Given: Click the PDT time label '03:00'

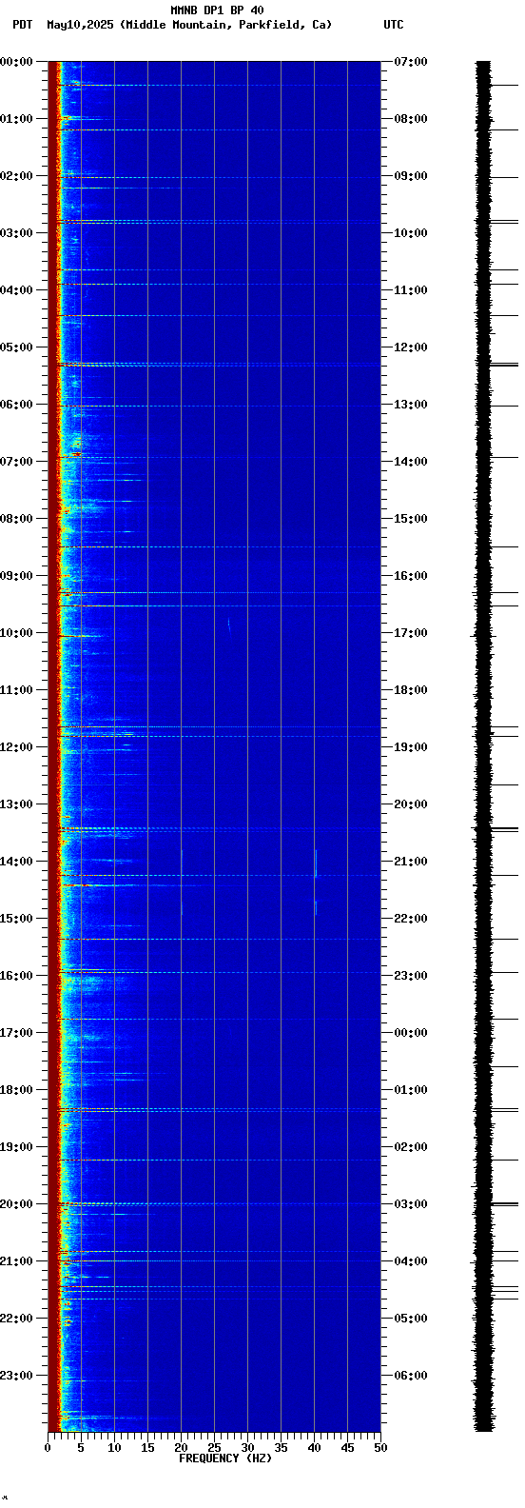Looking at the screenshot, I should point(16,233).
